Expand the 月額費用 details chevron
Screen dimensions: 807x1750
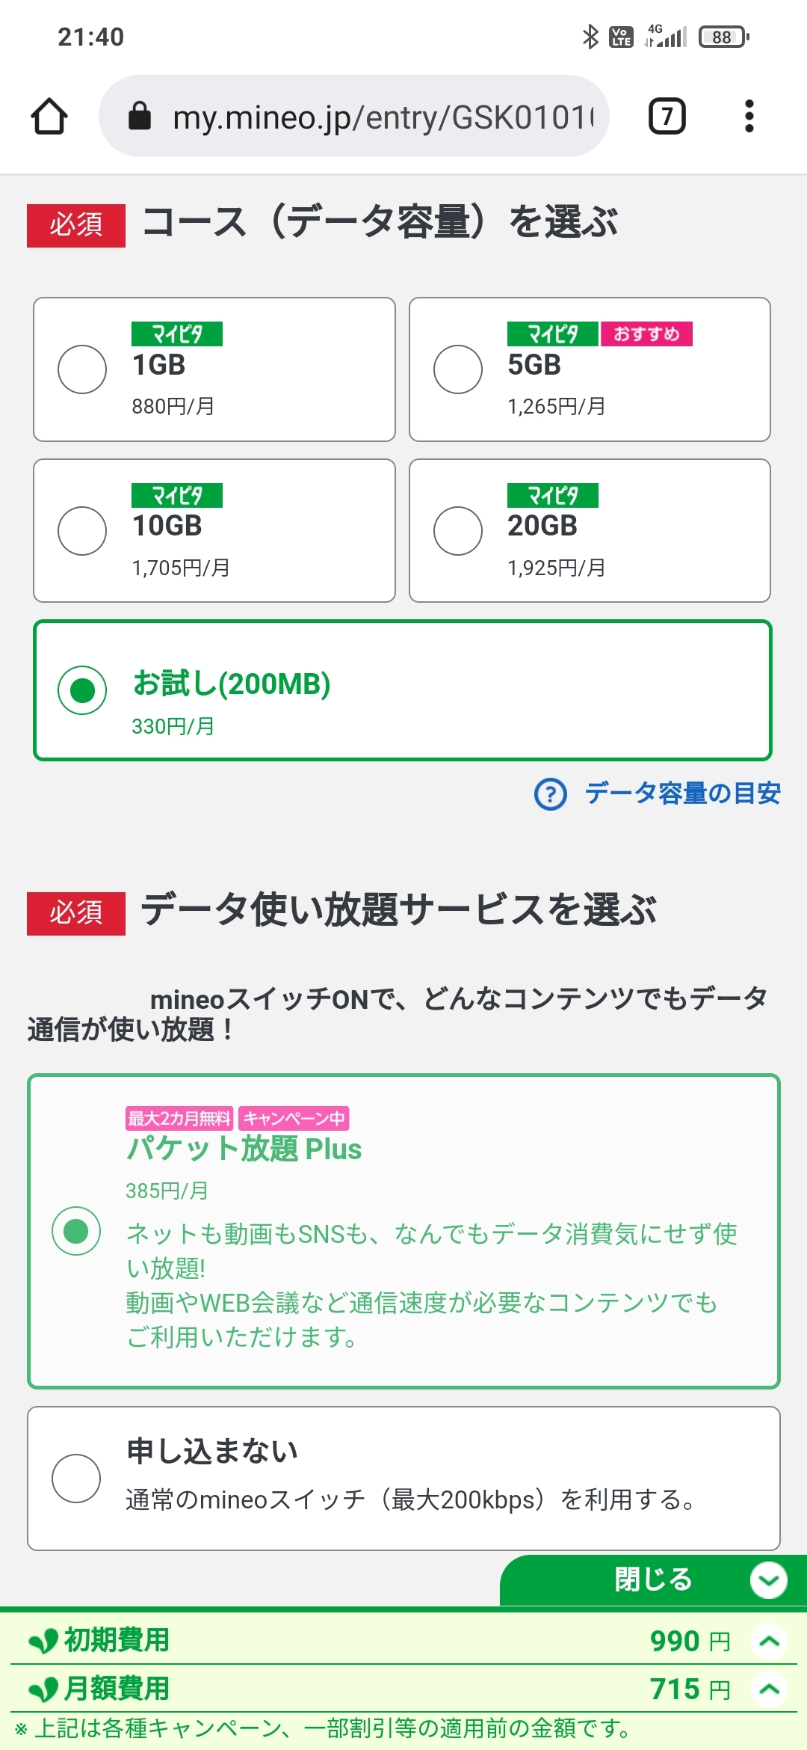769,1689
